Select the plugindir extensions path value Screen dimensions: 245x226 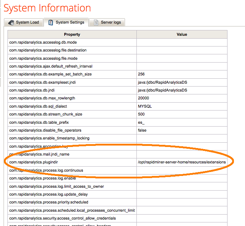tap(182, 162)
